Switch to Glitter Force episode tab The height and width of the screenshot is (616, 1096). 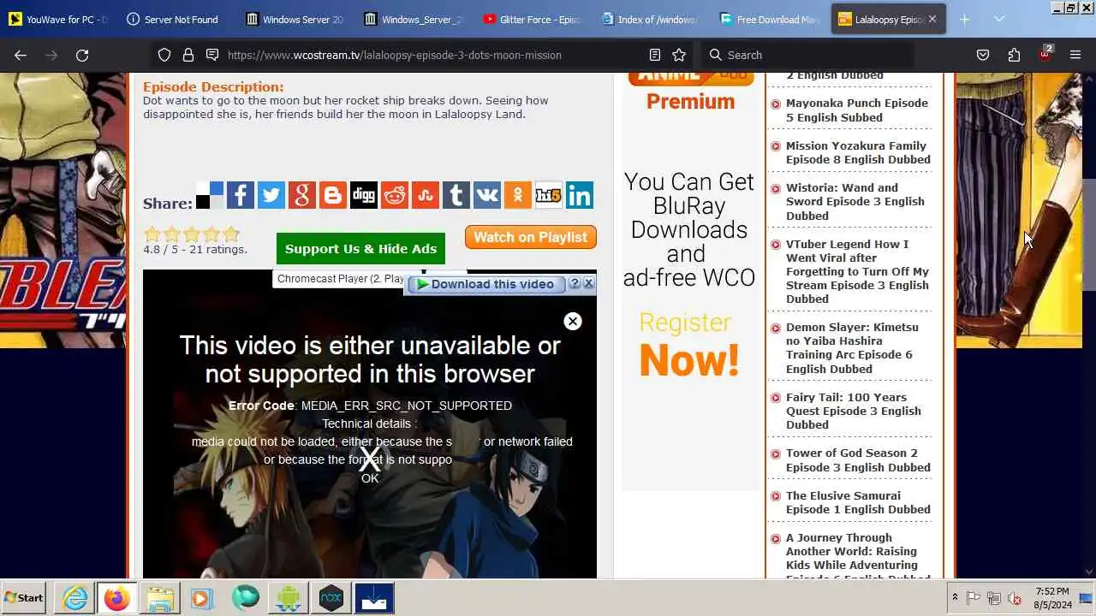[533, 19]
